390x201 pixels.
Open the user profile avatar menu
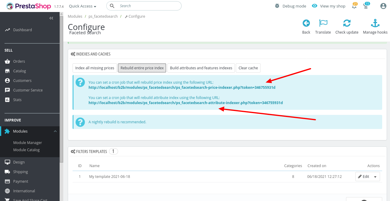[x=383, y=6]
